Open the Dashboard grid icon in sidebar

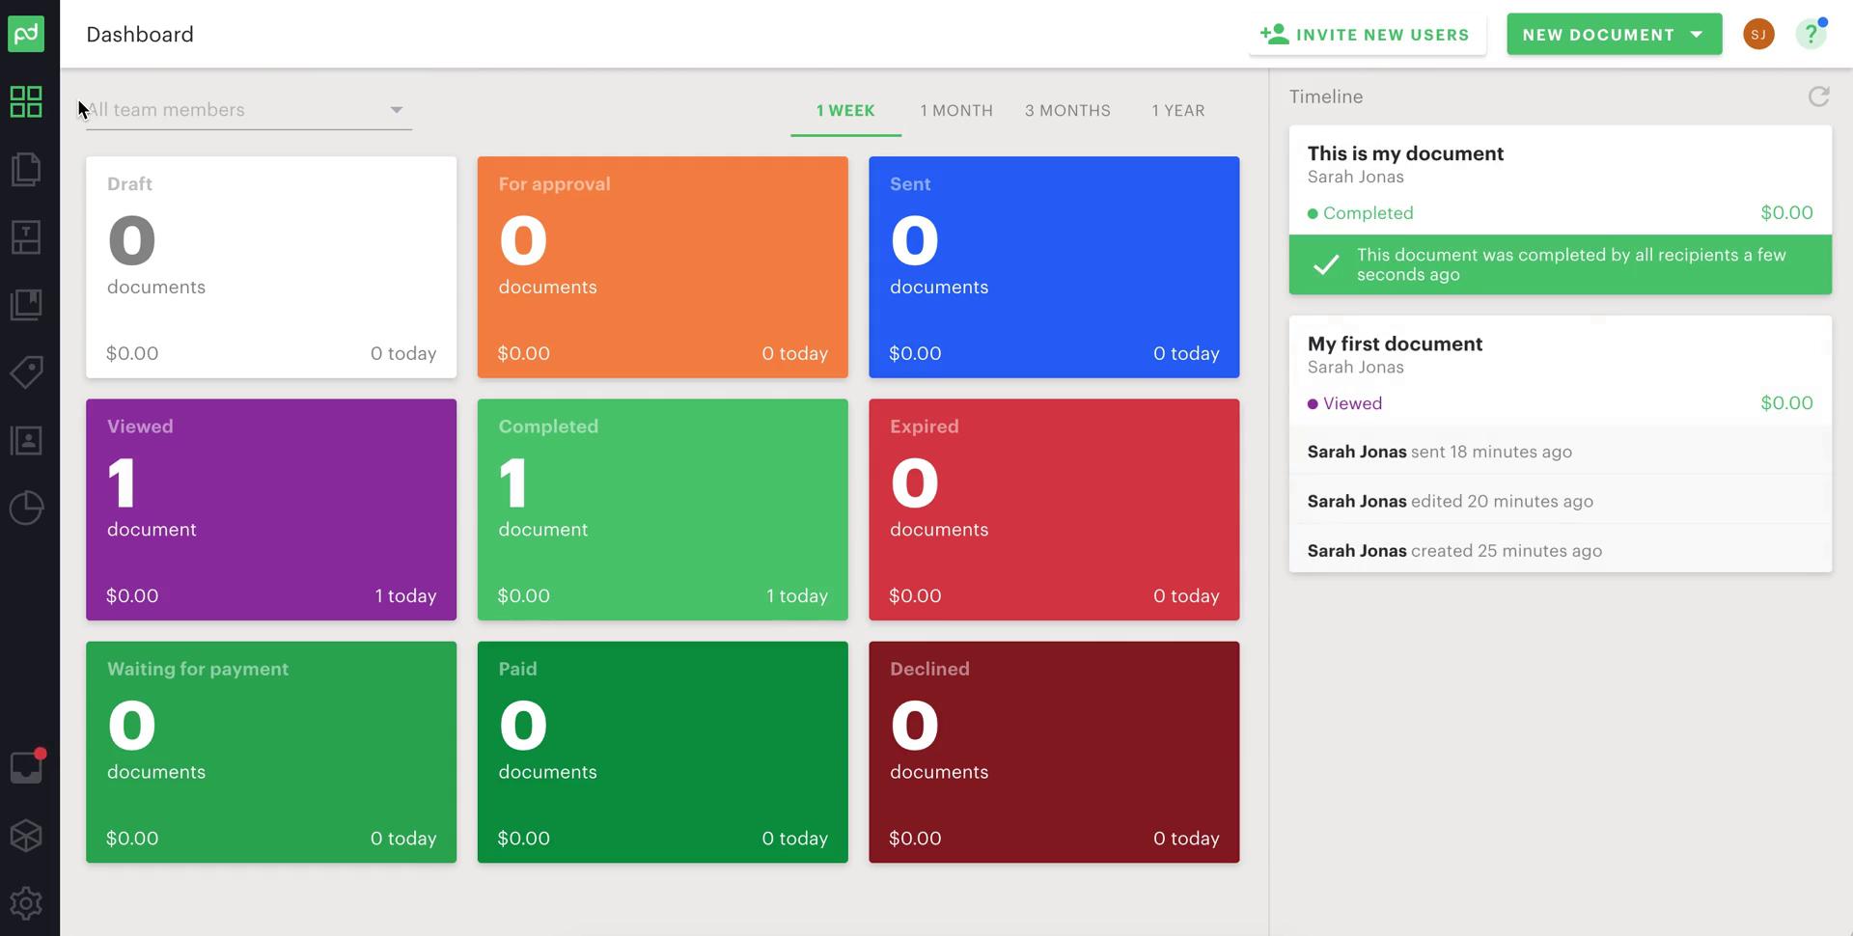coord(26,101)
